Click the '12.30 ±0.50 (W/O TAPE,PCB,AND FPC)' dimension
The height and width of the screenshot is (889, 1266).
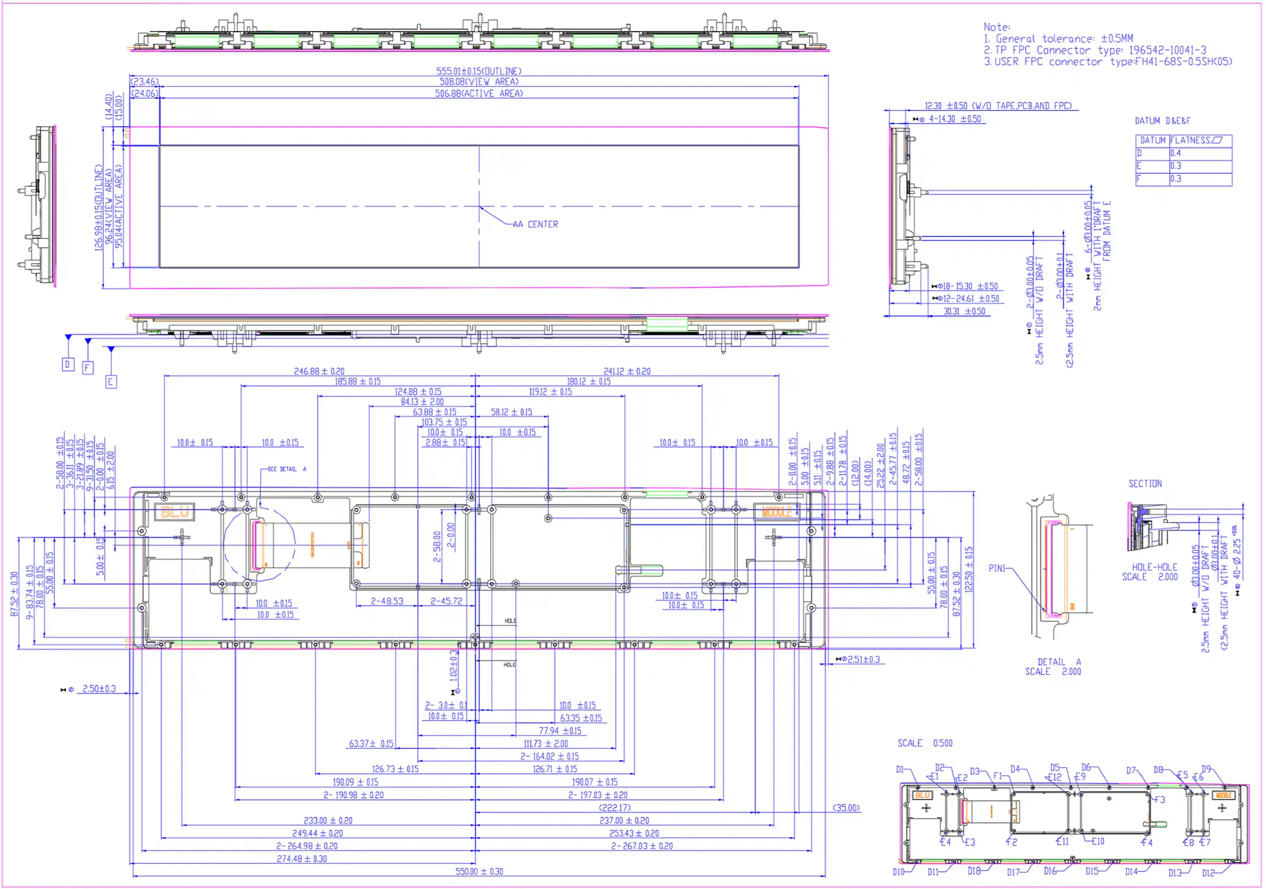[998, 106]
